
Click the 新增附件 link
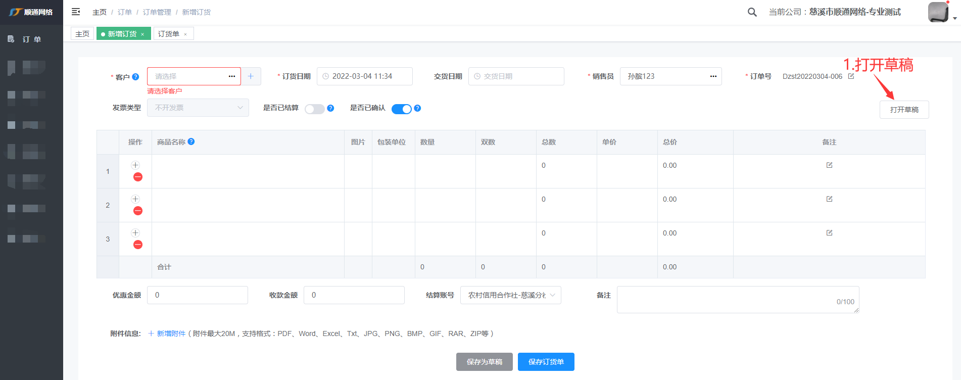point(171,334)
